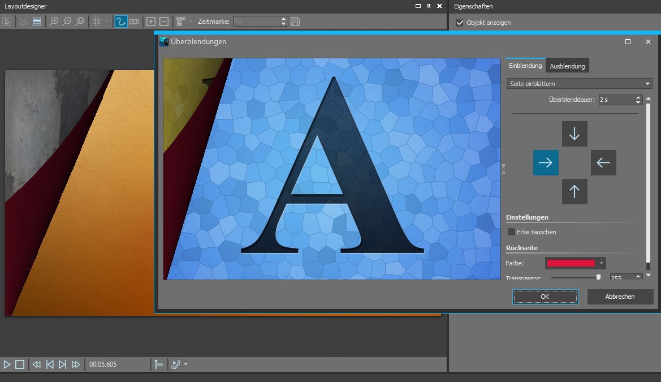The height and width of the screenshot is (382, 661).
Task: Click the grid display icon
Action: pos(97,22)
